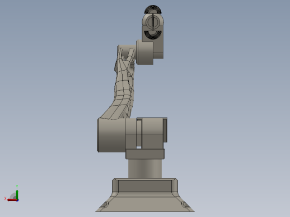The width and height of the screenshot is (290, 217).
Task: Select the circular wrist joint face at the top
Action: tap(153, 22)
